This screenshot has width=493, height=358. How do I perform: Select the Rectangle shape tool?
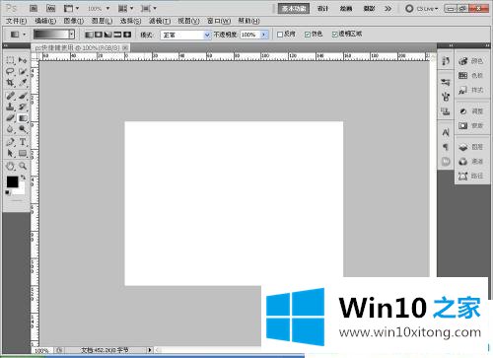coord(23,153)
